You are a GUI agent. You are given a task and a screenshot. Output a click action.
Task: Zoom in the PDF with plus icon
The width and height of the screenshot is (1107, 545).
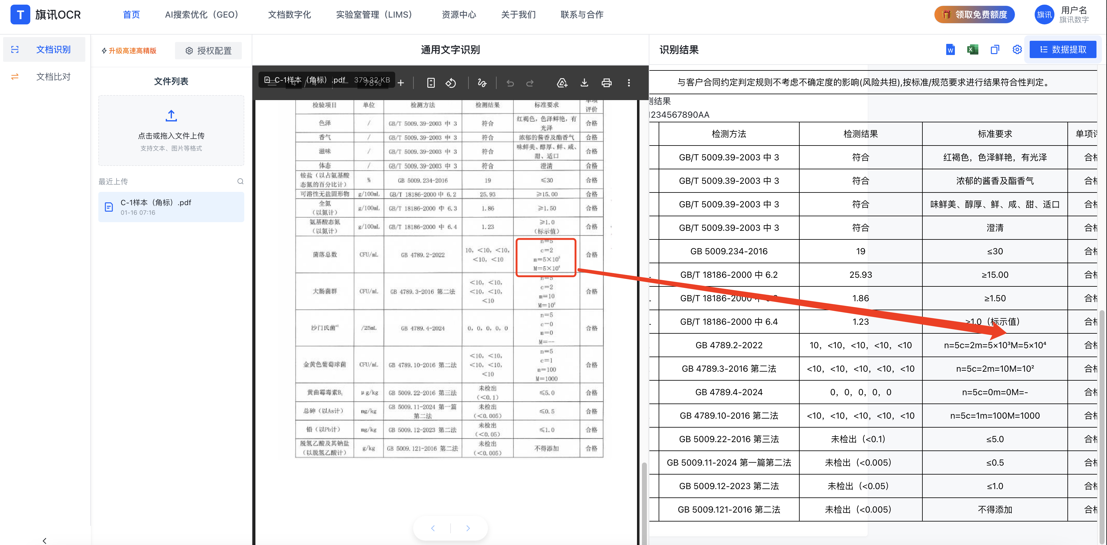pyautogui.click(x=400, y=83)
